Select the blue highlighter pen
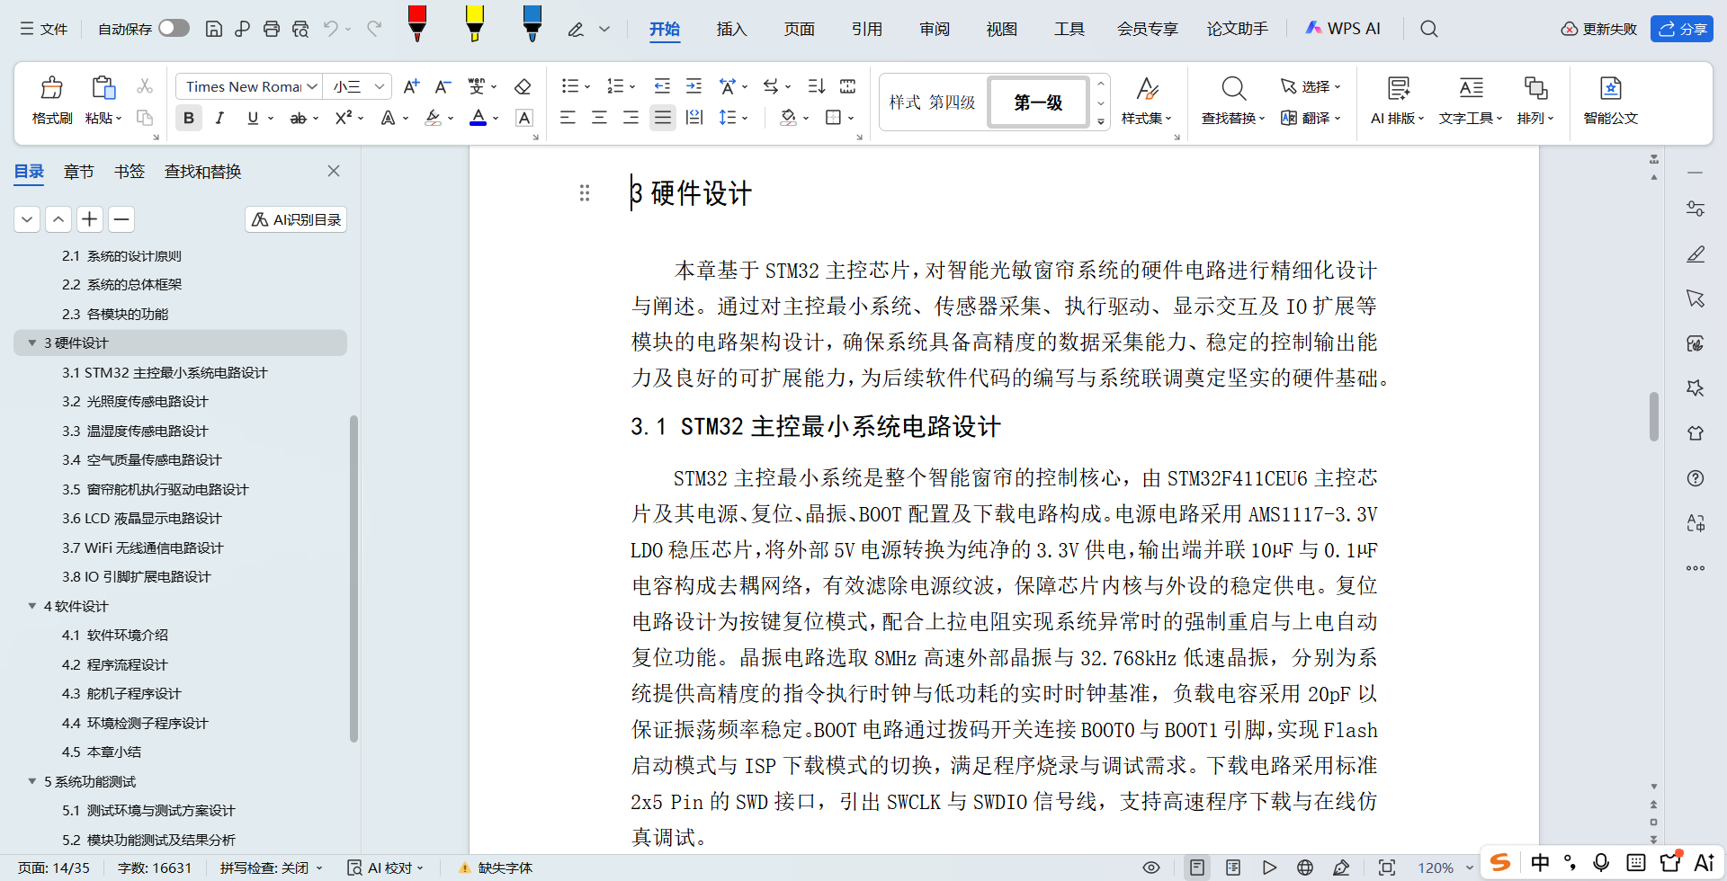The height and width of the screenshot is (881, 1727). click(x=532, y=23)
